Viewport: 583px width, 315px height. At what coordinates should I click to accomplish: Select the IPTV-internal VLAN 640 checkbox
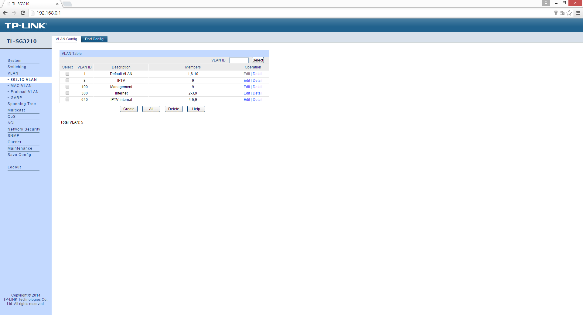click(x=67, y=100)
